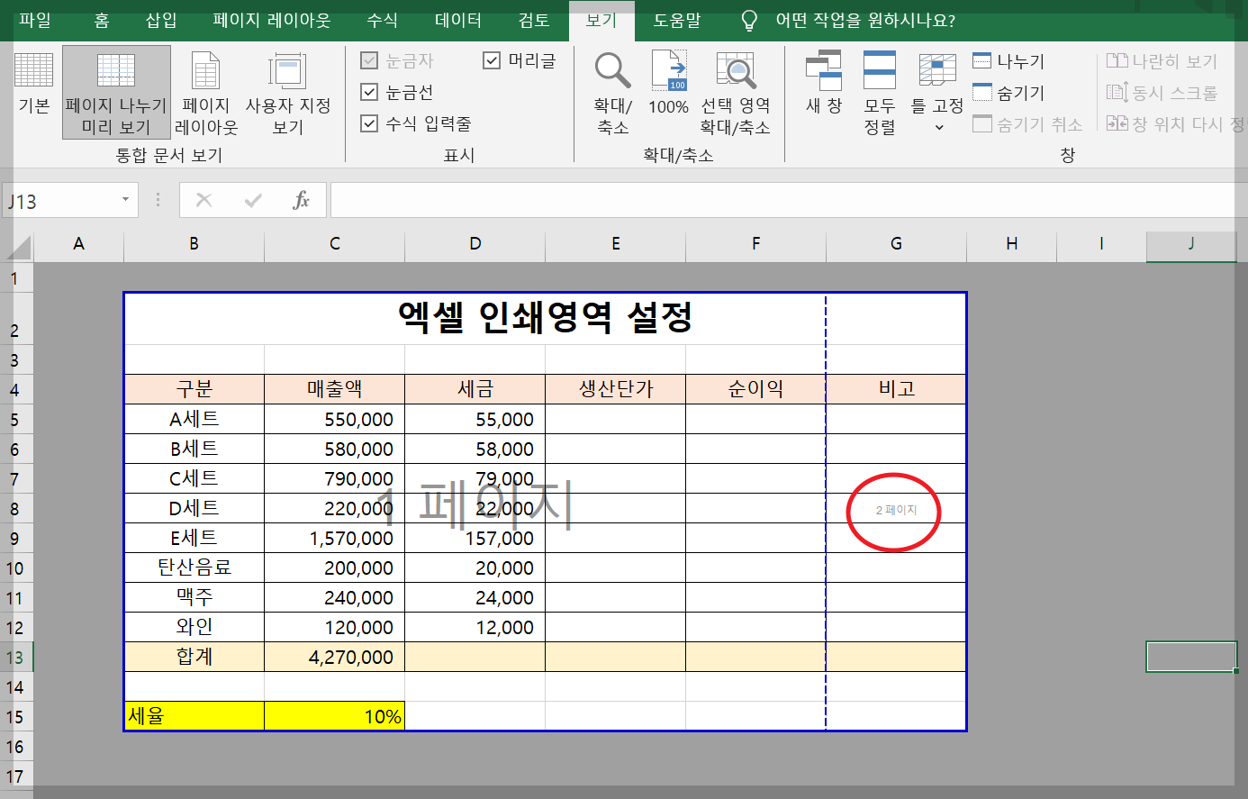1248x799 pixels.
Task: Click 선택 영역 확대/축소 icon
Action: pyautogui.click(x=736, y=91)
